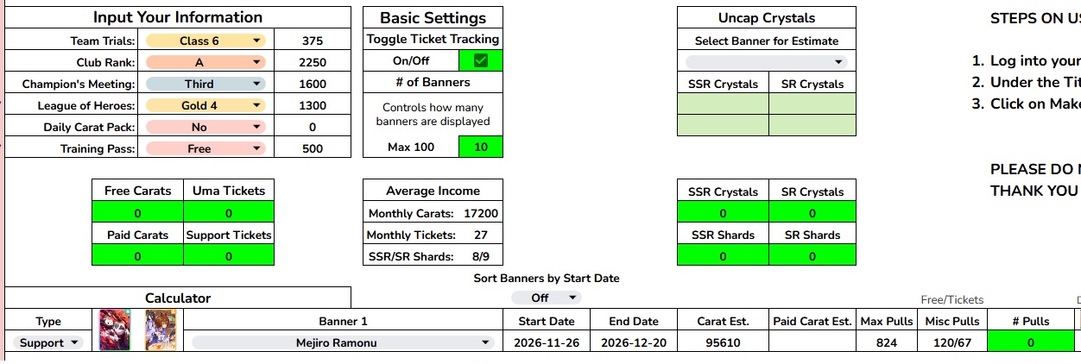Select the # of Banners label
The width and height of the screenshot is (1081, 364).
click(x=433, y=82)
